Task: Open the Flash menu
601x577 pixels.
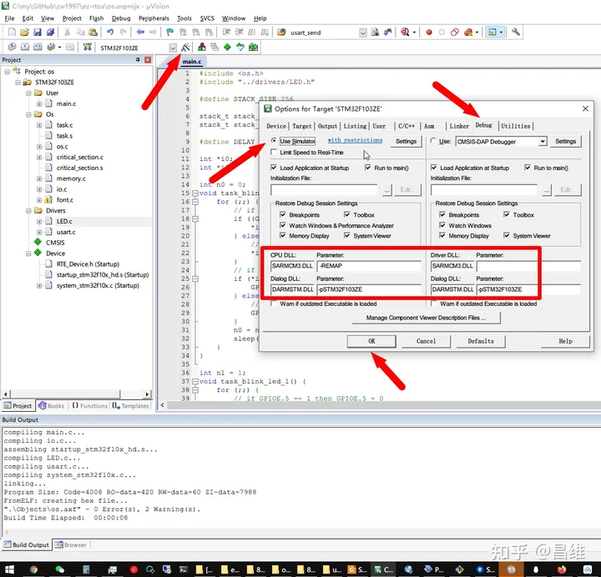Action: [x=96, y=18]
